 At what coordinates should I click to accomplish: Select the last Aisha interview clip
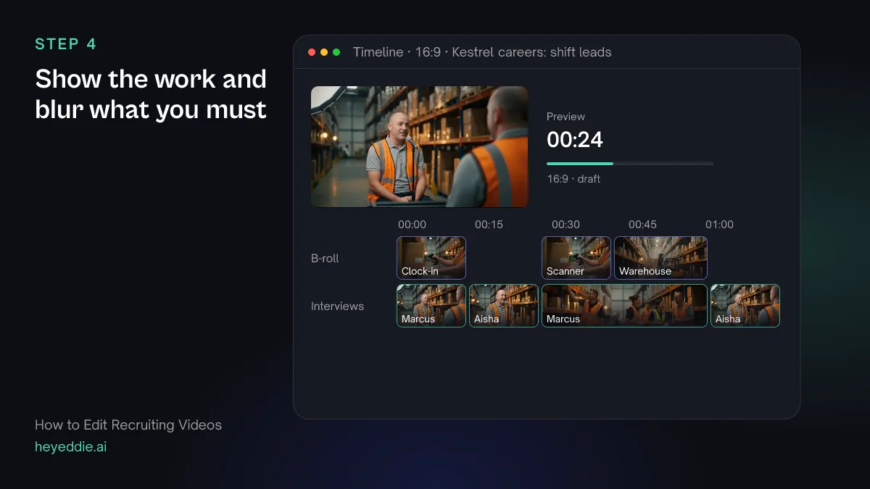pyautogui.click(x=745, y=306)
